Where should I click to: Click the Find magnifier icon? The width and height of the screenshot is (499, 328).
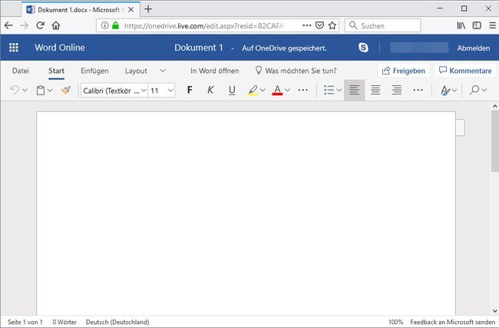(474, 90)
